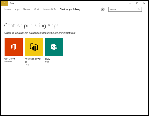Click the yellow back arrow button
This screenshot has height=116, width=149.
click(4, 3)
